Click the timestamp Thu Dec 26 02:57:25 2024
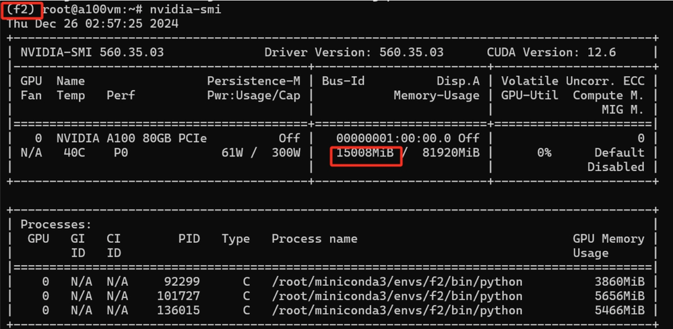 coord(93,24)
